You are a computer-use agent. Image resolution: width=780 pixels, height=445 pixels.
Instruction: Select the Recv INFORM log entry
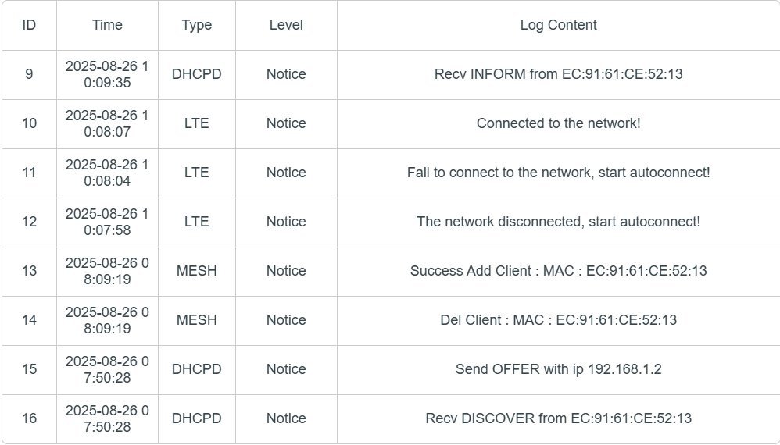(x=558, y=74)
